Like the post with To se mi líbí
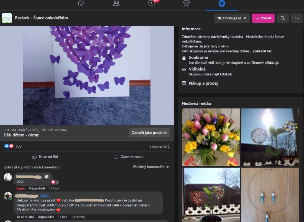 (x=45, y=157)
